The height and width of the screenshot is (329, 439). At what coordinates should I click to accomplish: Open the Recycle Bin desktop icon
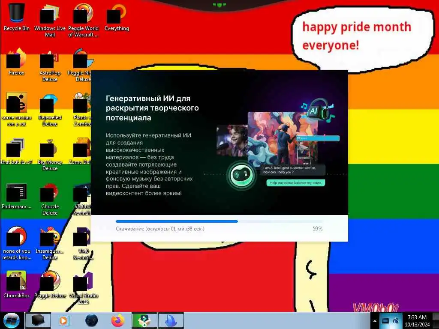click(x=17, y=17)
